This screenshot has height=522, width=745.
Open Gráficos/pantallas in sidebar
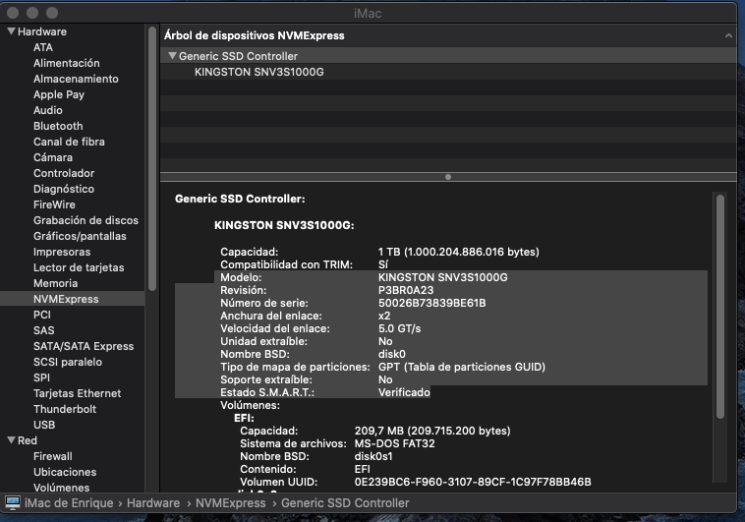(x=80, y=236)
